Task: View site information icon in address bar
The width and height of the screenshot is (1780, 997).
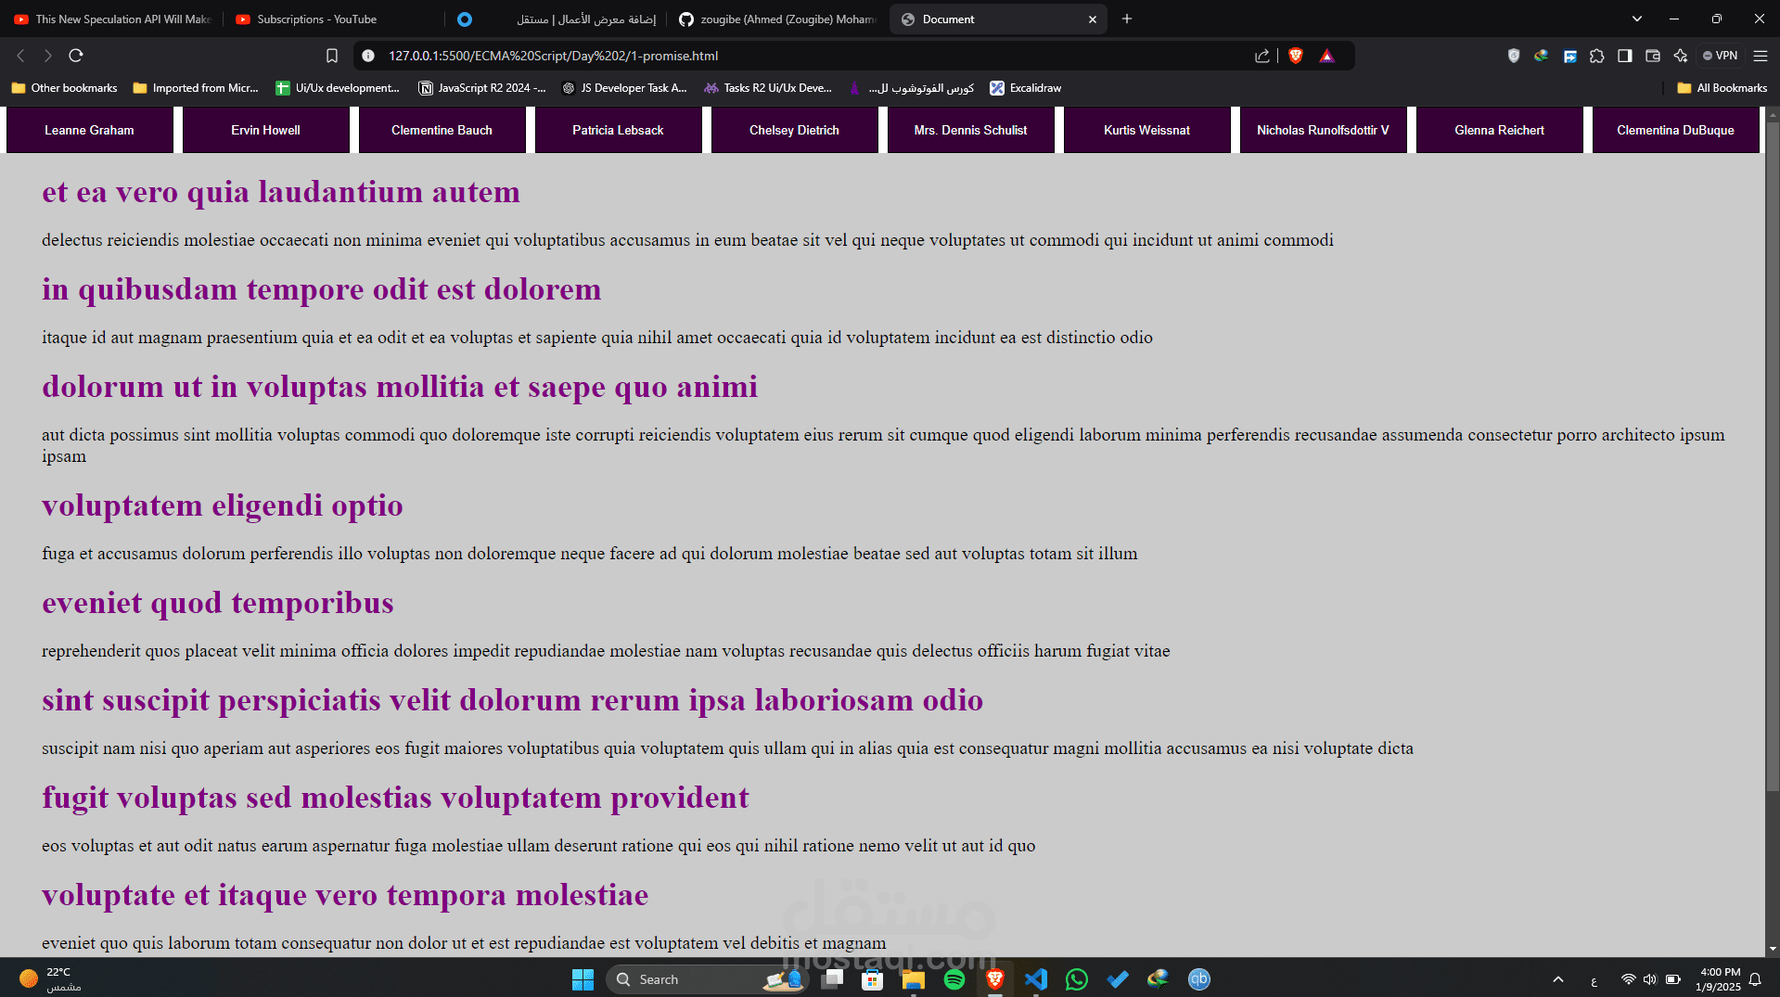Action: tap(368, 56)
